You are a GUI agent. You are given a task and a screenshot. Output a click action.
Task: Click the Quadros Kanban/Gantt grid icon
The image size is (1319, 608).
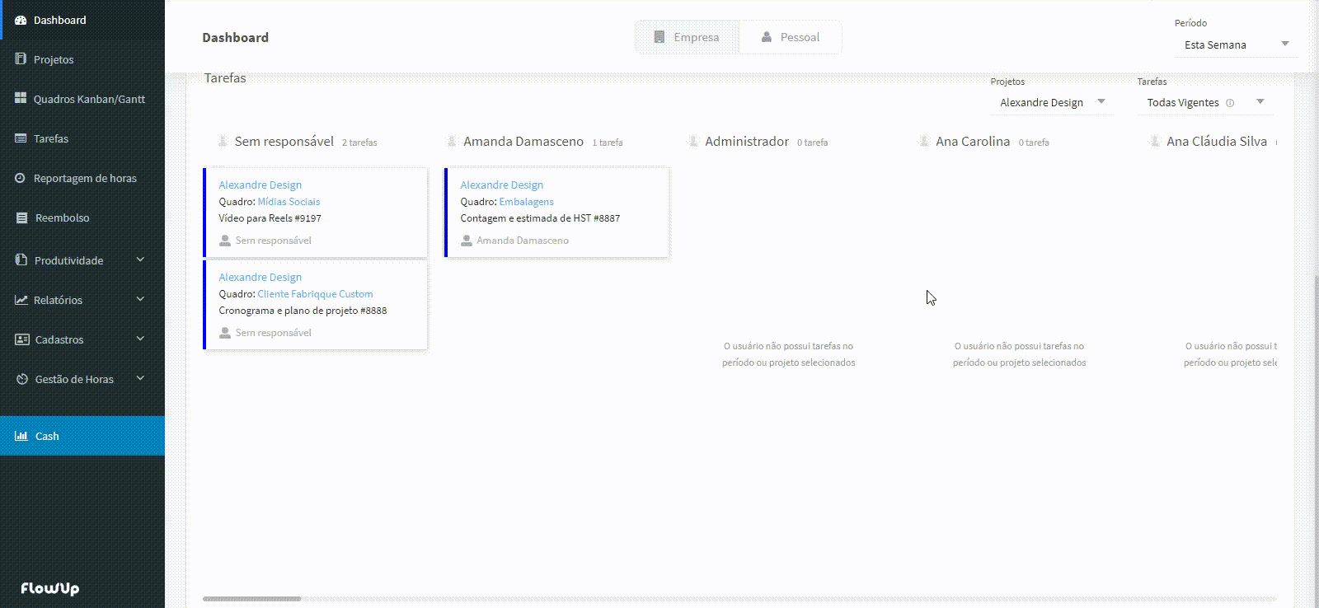[21, 98]
